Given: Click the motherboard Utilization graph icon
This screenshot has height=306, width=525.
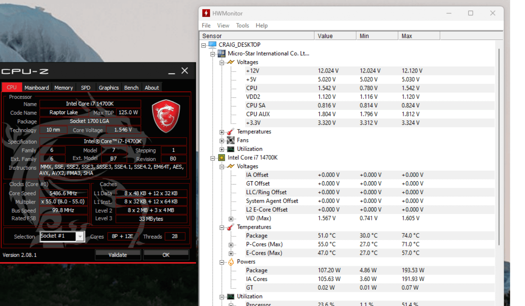Looking at the screenshot, I should point(230,149).
